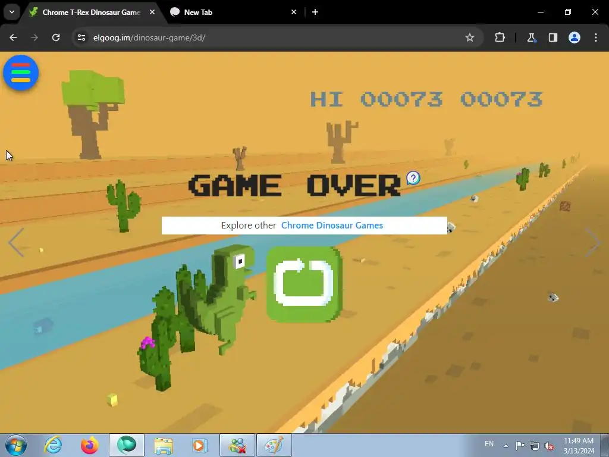
Task: Open the clock showing 11:49 AM
Action: [578, 446]
